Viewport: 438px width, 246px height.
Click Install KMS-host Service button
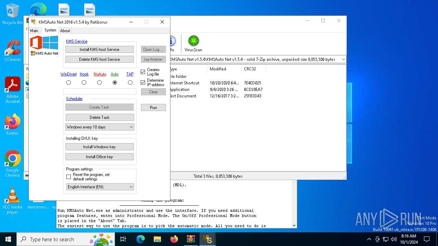tap(100, 50)
